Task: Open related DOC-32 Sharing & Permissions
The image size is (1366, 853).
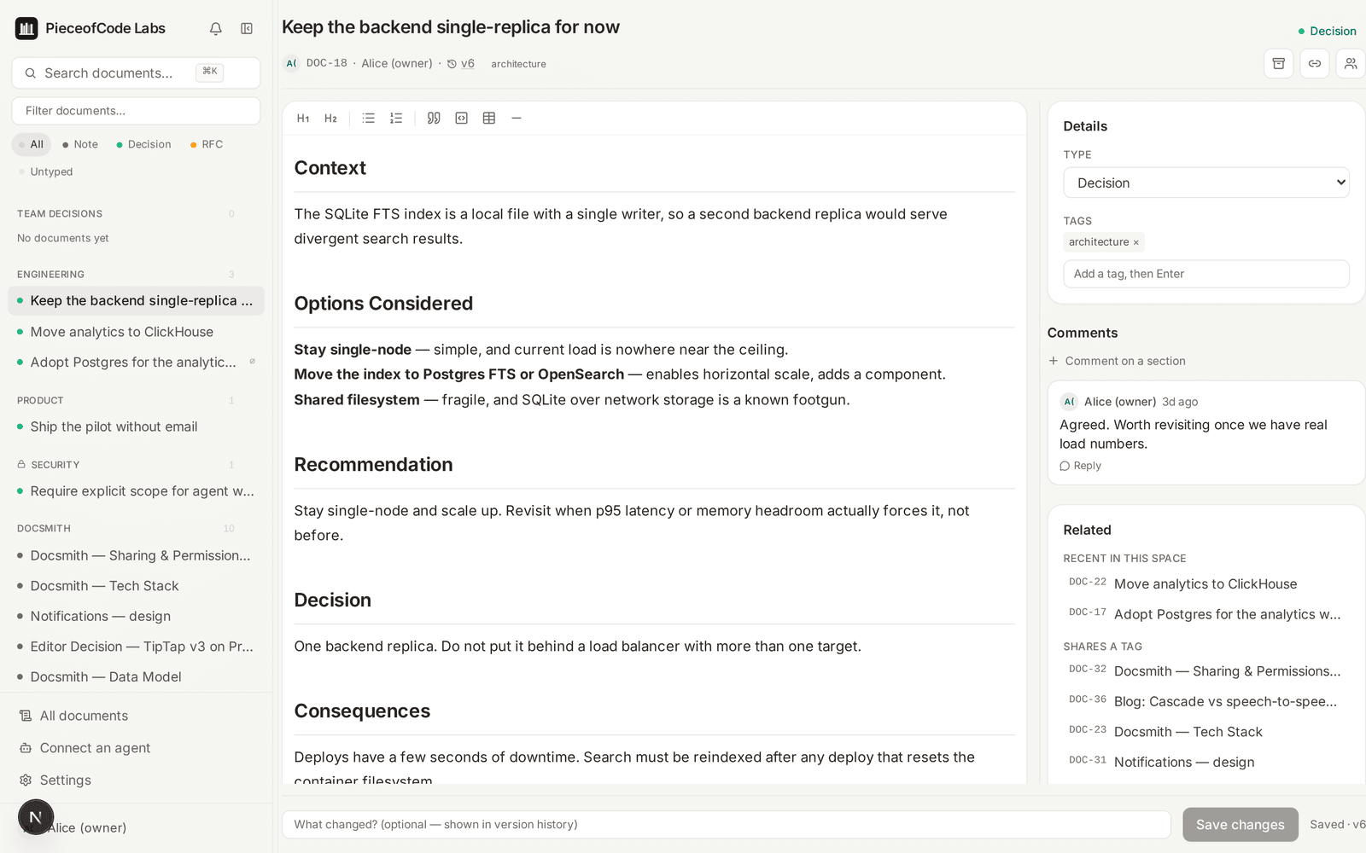Action: (1205, 671)
